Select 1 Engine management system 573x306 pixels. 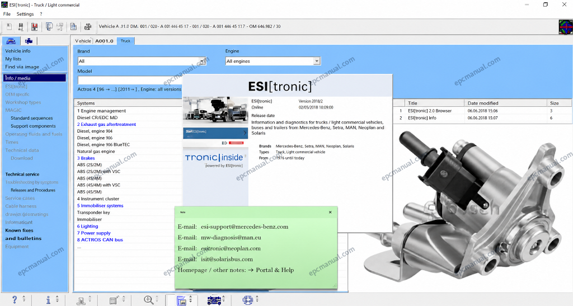tap(102, 111)
